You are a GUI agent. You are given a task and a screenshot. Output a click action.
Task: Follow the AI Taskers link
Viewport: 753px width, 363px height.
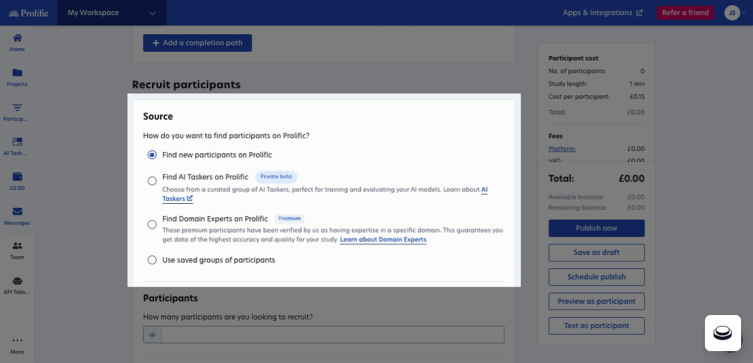pyautogui.click(x=178, y=199)
